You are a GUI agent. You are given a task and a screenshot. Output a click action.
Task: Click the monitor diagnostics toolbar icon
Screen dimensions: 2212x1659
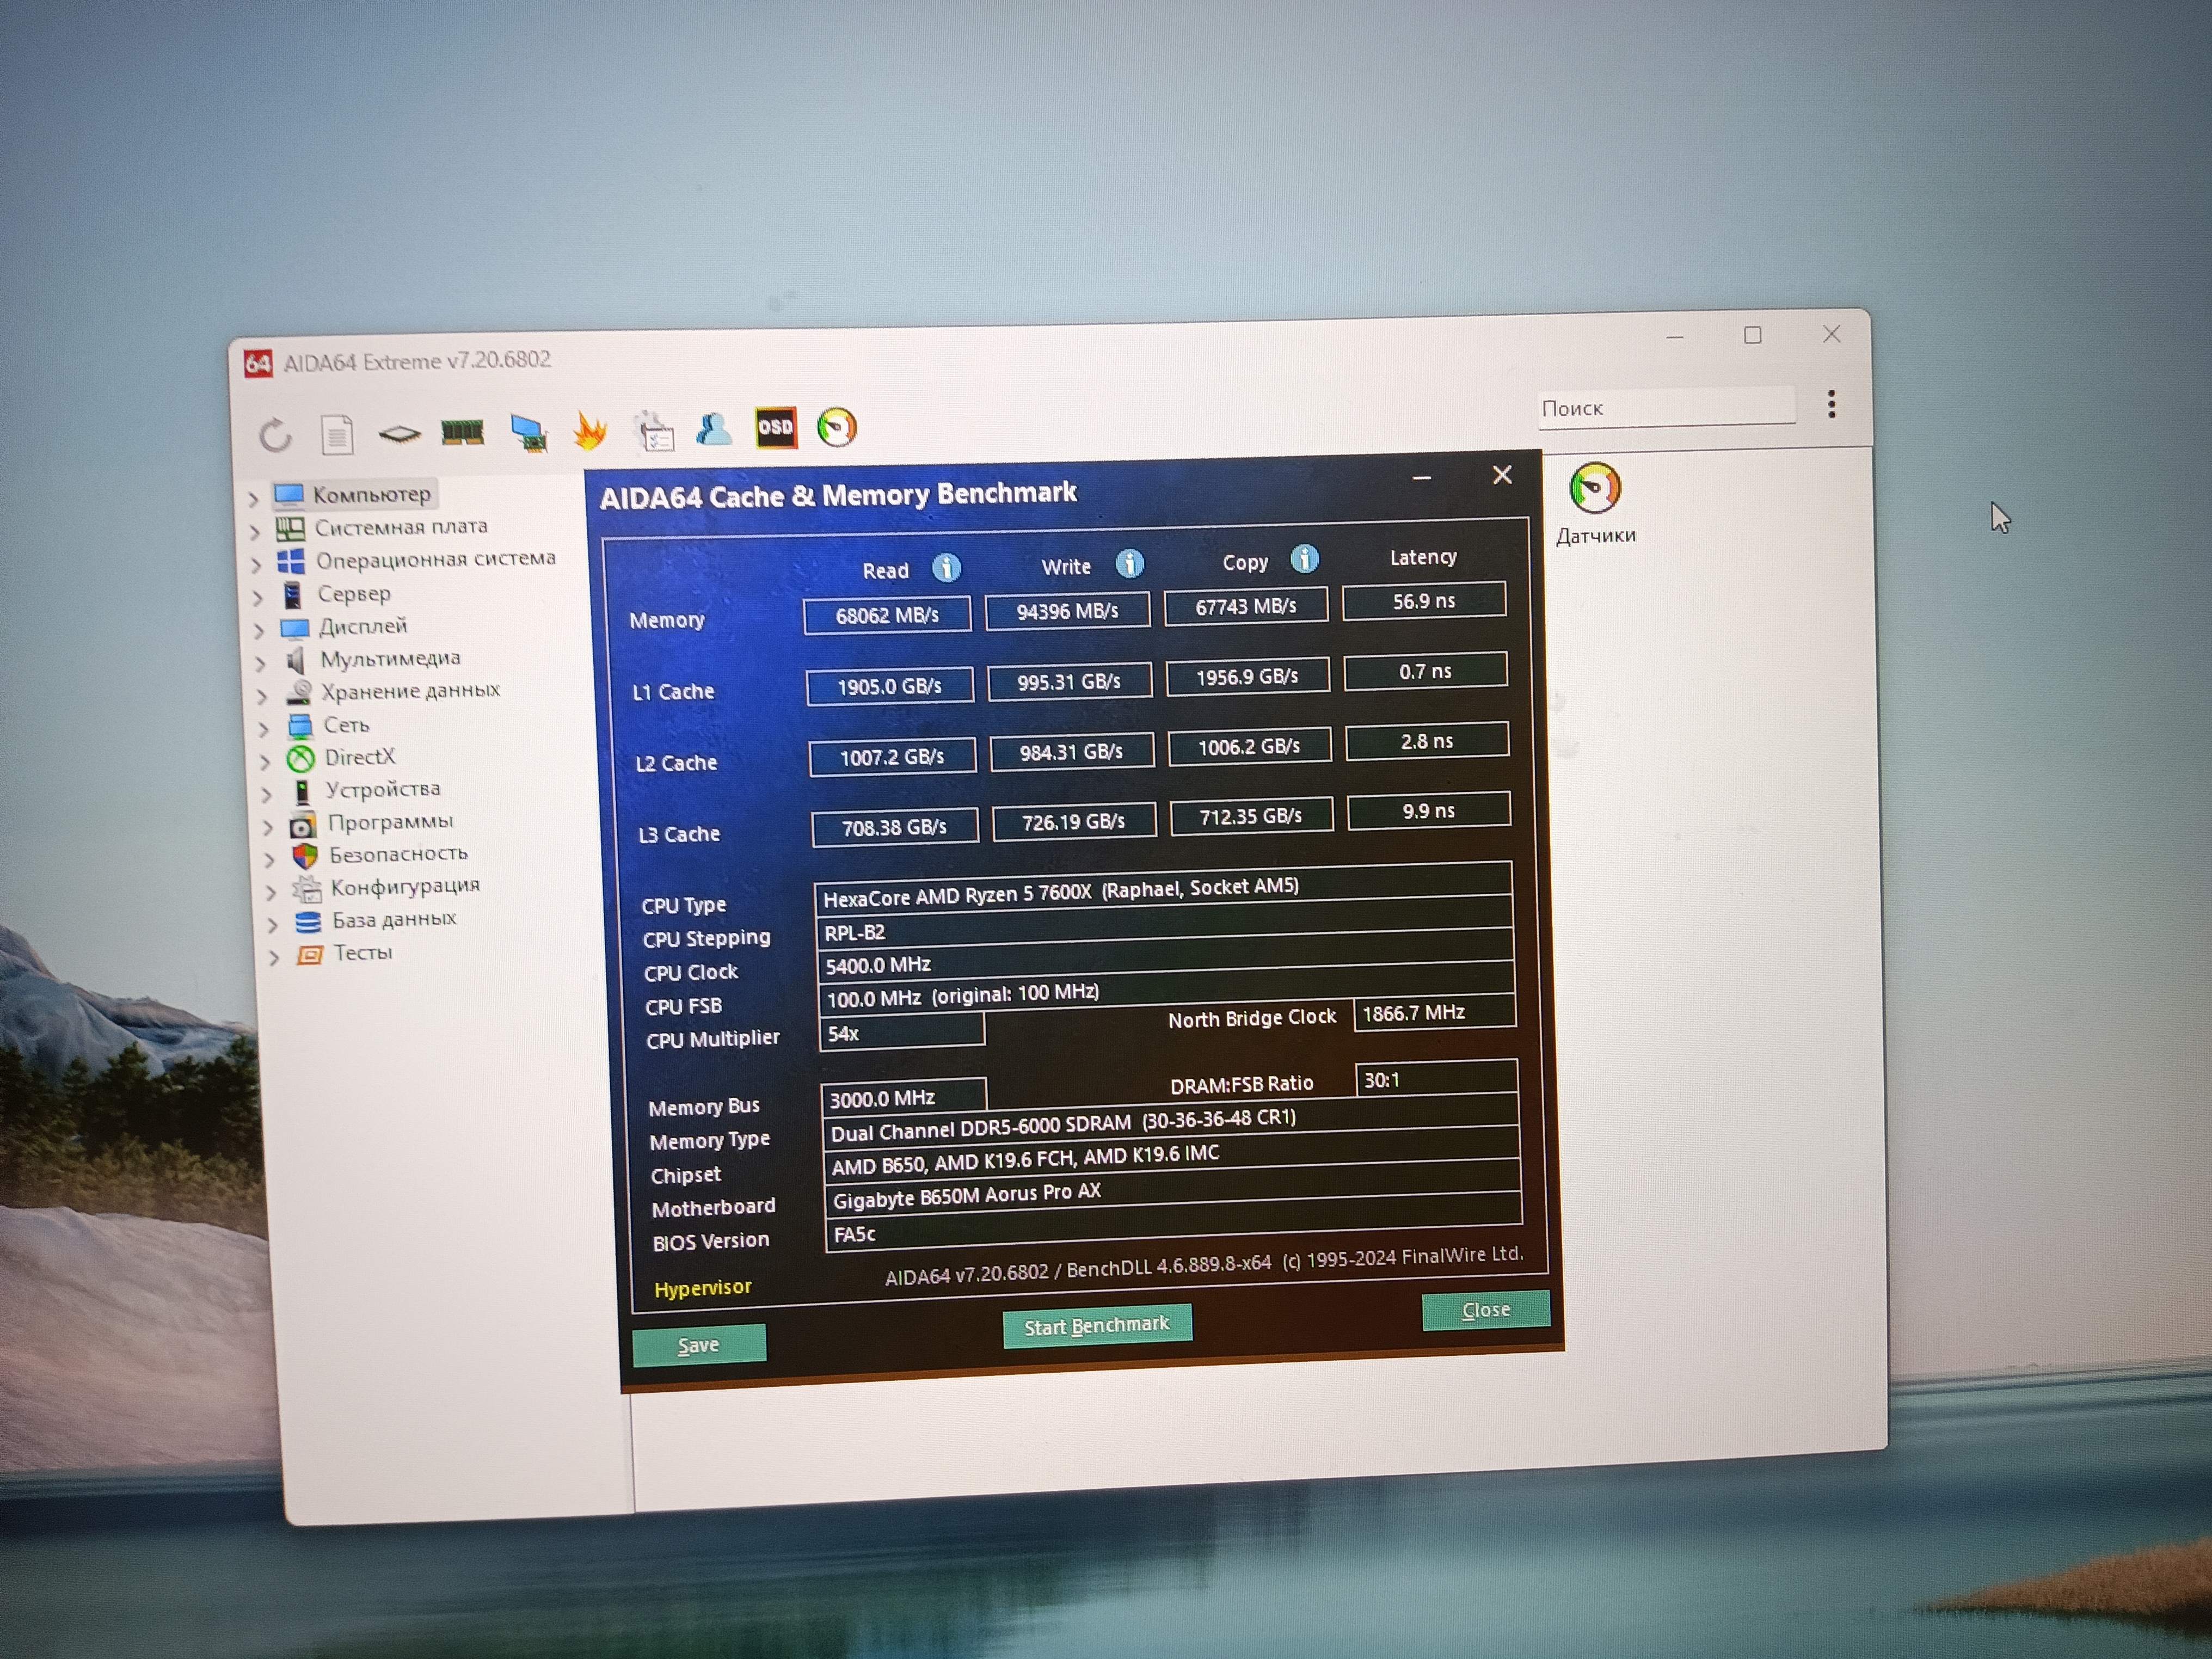[528, 432]
